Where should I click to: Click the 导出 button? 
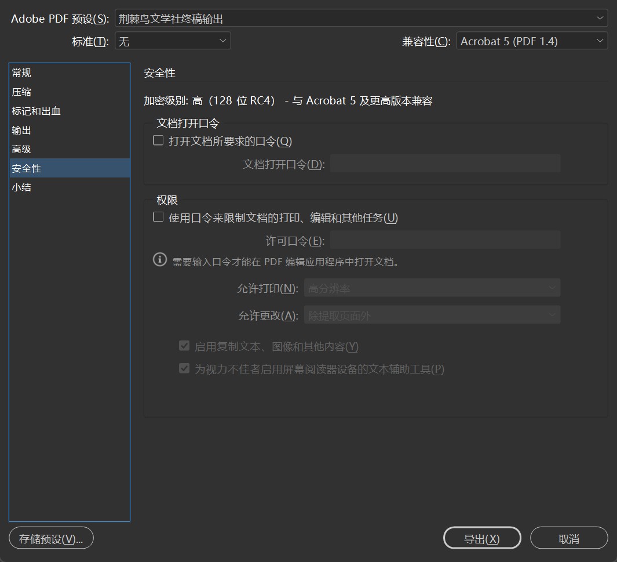coord(481,538)
